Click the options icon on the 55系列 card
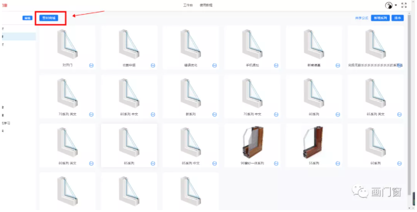The height and width of the screenshot is (212, 417). 338,163
